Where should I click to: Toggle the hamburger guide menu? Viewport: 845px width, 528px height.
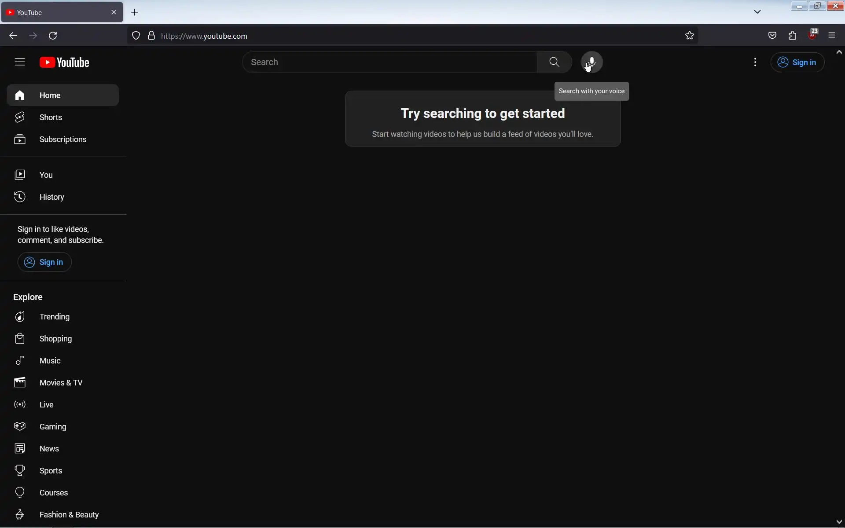[x=20, y=62]
